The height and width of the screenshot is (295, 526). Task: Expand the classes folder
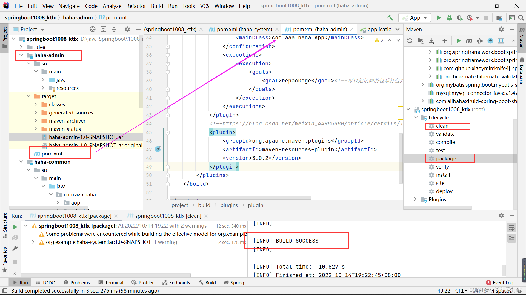click(x=36, y=104)
